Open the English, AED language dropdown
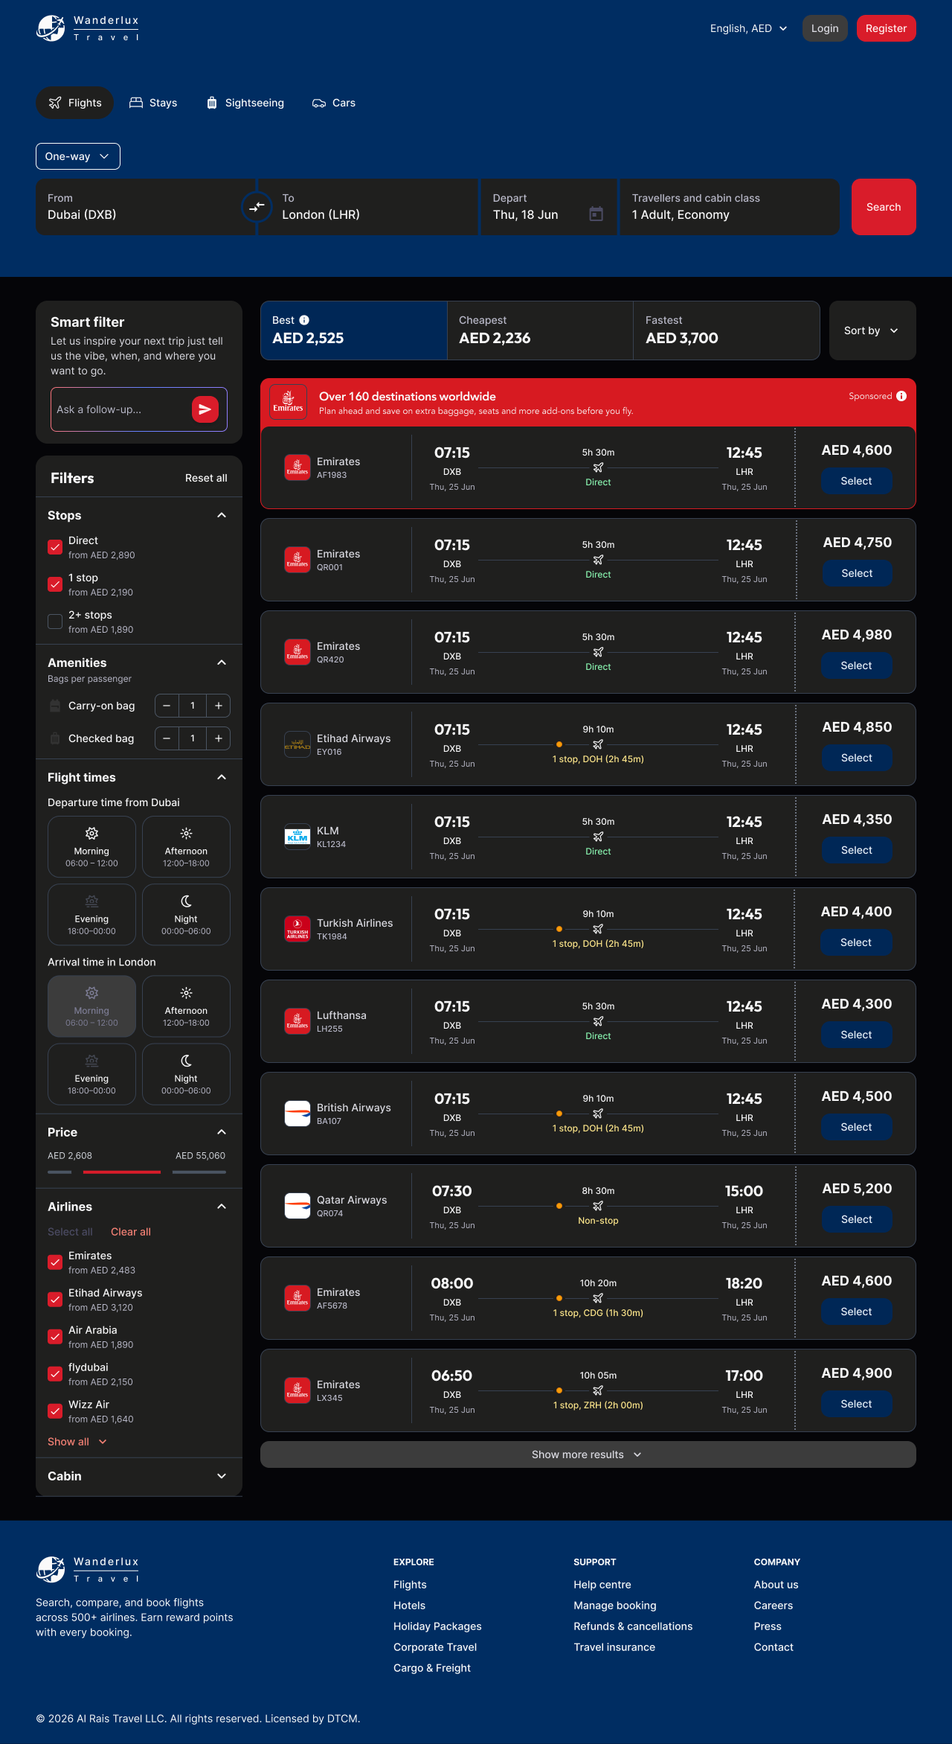The image size is (952, 1744). tap(748, 28)
